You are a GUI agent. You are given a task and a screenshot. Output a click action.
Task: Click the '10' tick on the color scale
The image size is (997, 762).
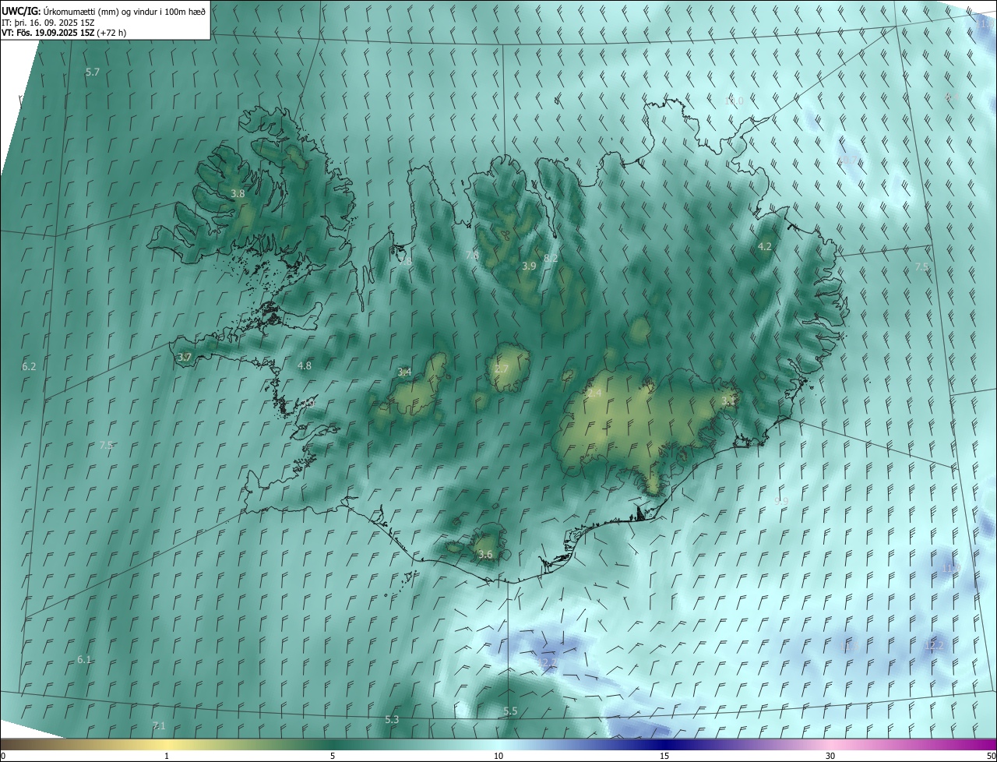[x=498, y=756]
